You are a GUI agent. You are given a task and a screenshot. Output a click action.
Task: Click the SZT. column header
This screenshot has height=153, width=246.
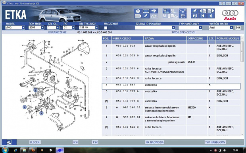click(211, 38)
